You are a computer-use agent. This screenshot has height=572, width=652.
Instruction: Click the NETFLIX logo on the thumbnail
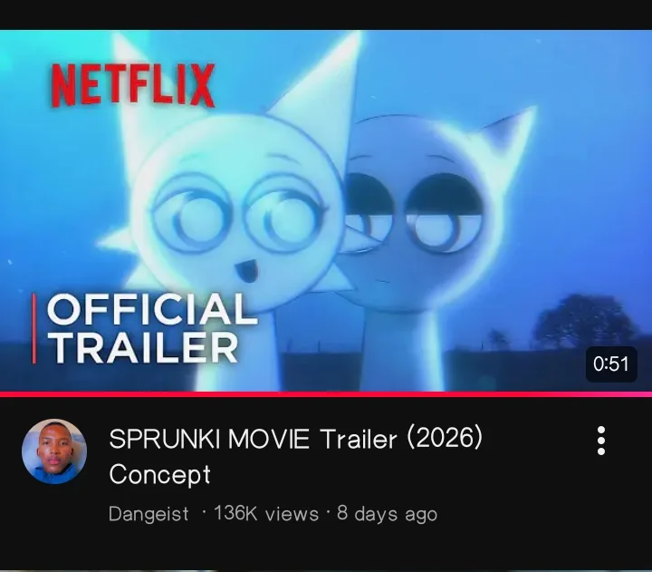[133, 86]
